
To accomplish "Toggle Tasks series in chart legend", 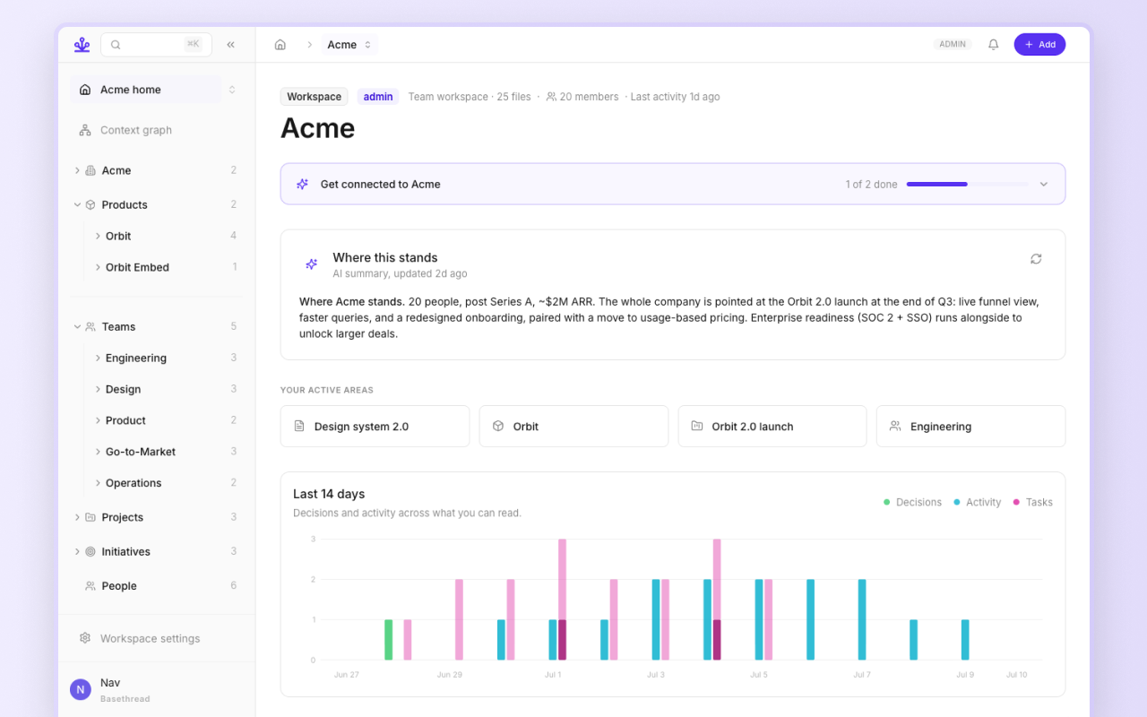I will [1032, 503].
